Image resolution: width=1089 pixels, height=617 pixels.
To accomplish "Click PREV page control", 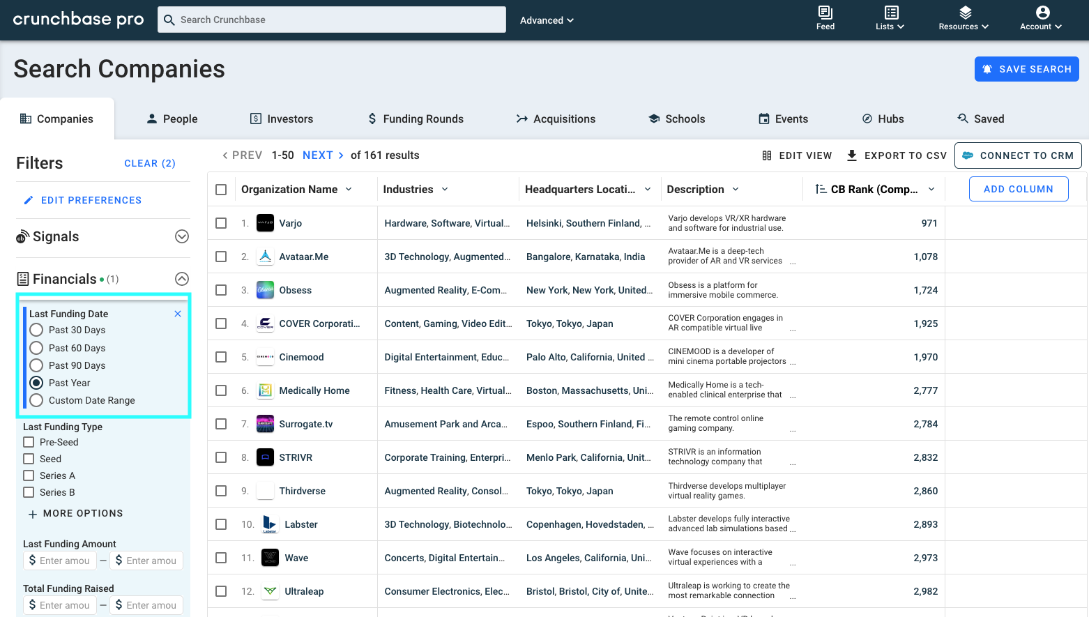I will (x=242, y=155).
